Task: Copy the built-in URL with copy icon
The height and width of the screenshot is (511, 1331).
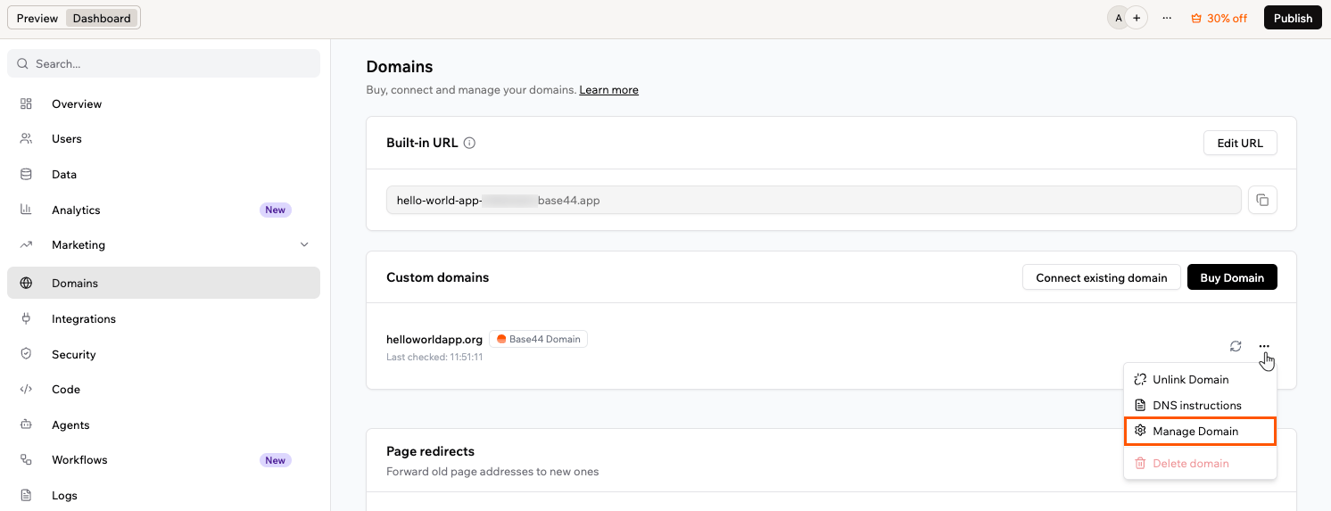Action: (1262, 200)
